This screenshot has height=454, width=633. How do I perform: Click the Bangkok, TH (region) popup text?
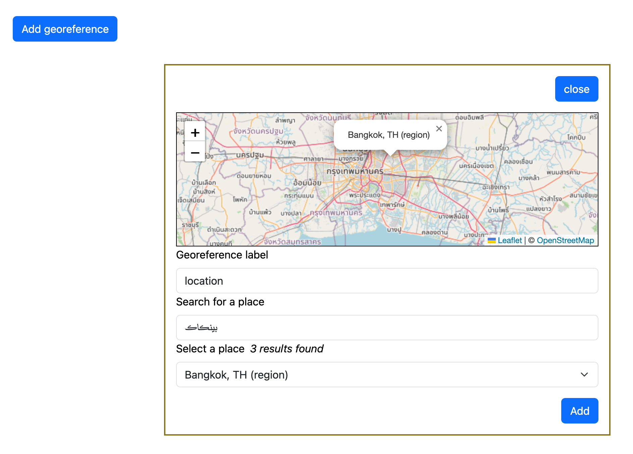coord(388,135)
